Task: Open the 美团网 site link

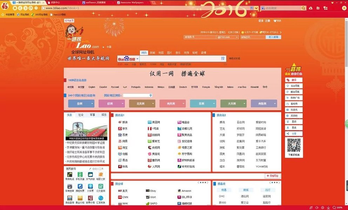Action: pos(154,122)
